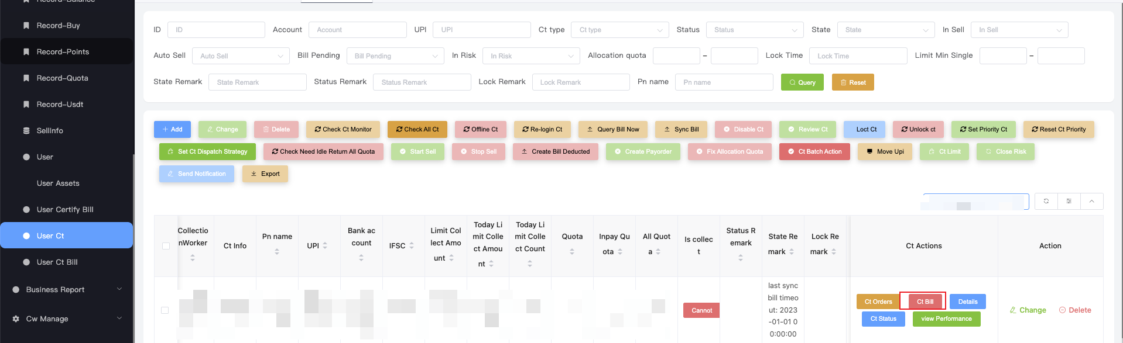Click the Record-Quota bookmark icon
The width and height of the screenshot is (1123, 343).
26,78
